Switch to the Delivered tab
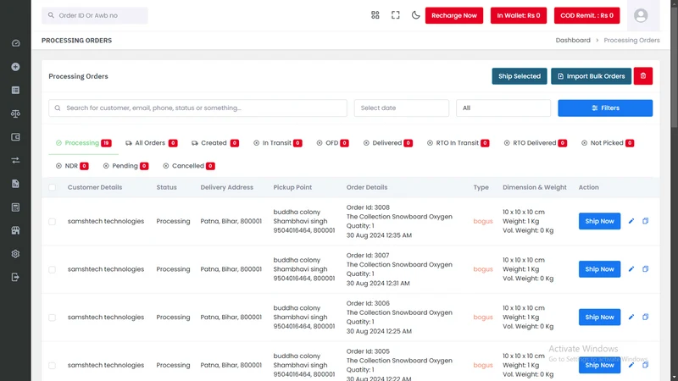The image size is (678, 381). tap(388, 143)
